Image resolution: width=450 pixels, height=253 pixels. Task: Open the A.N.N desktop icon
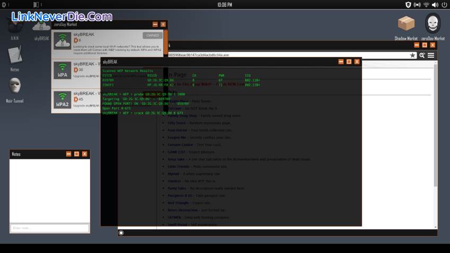click(15, 26)
